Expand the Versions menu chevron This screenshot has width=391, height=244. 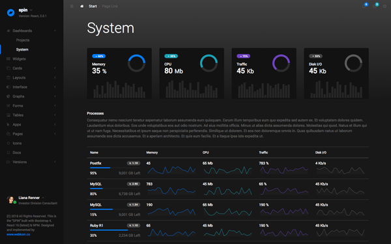tap(55, 162)
